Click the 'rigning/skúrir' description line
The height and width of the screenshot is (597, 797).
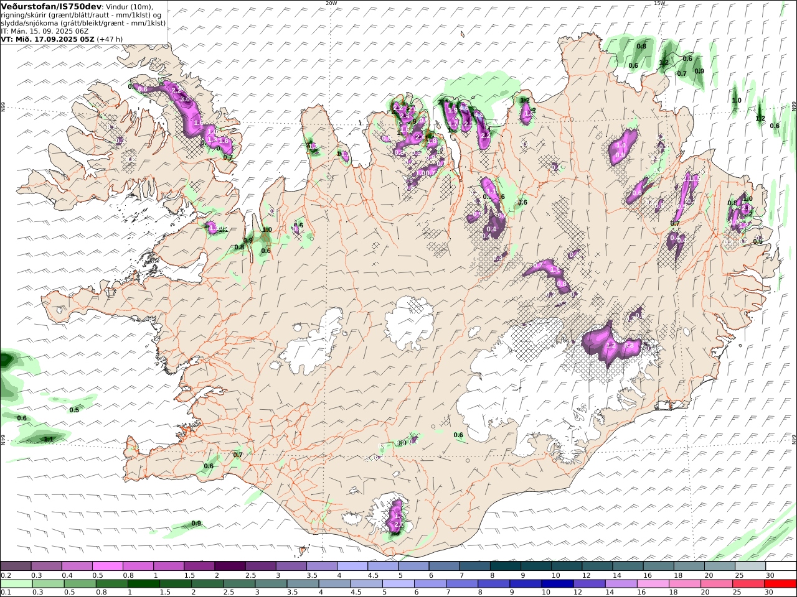[81, 14]
